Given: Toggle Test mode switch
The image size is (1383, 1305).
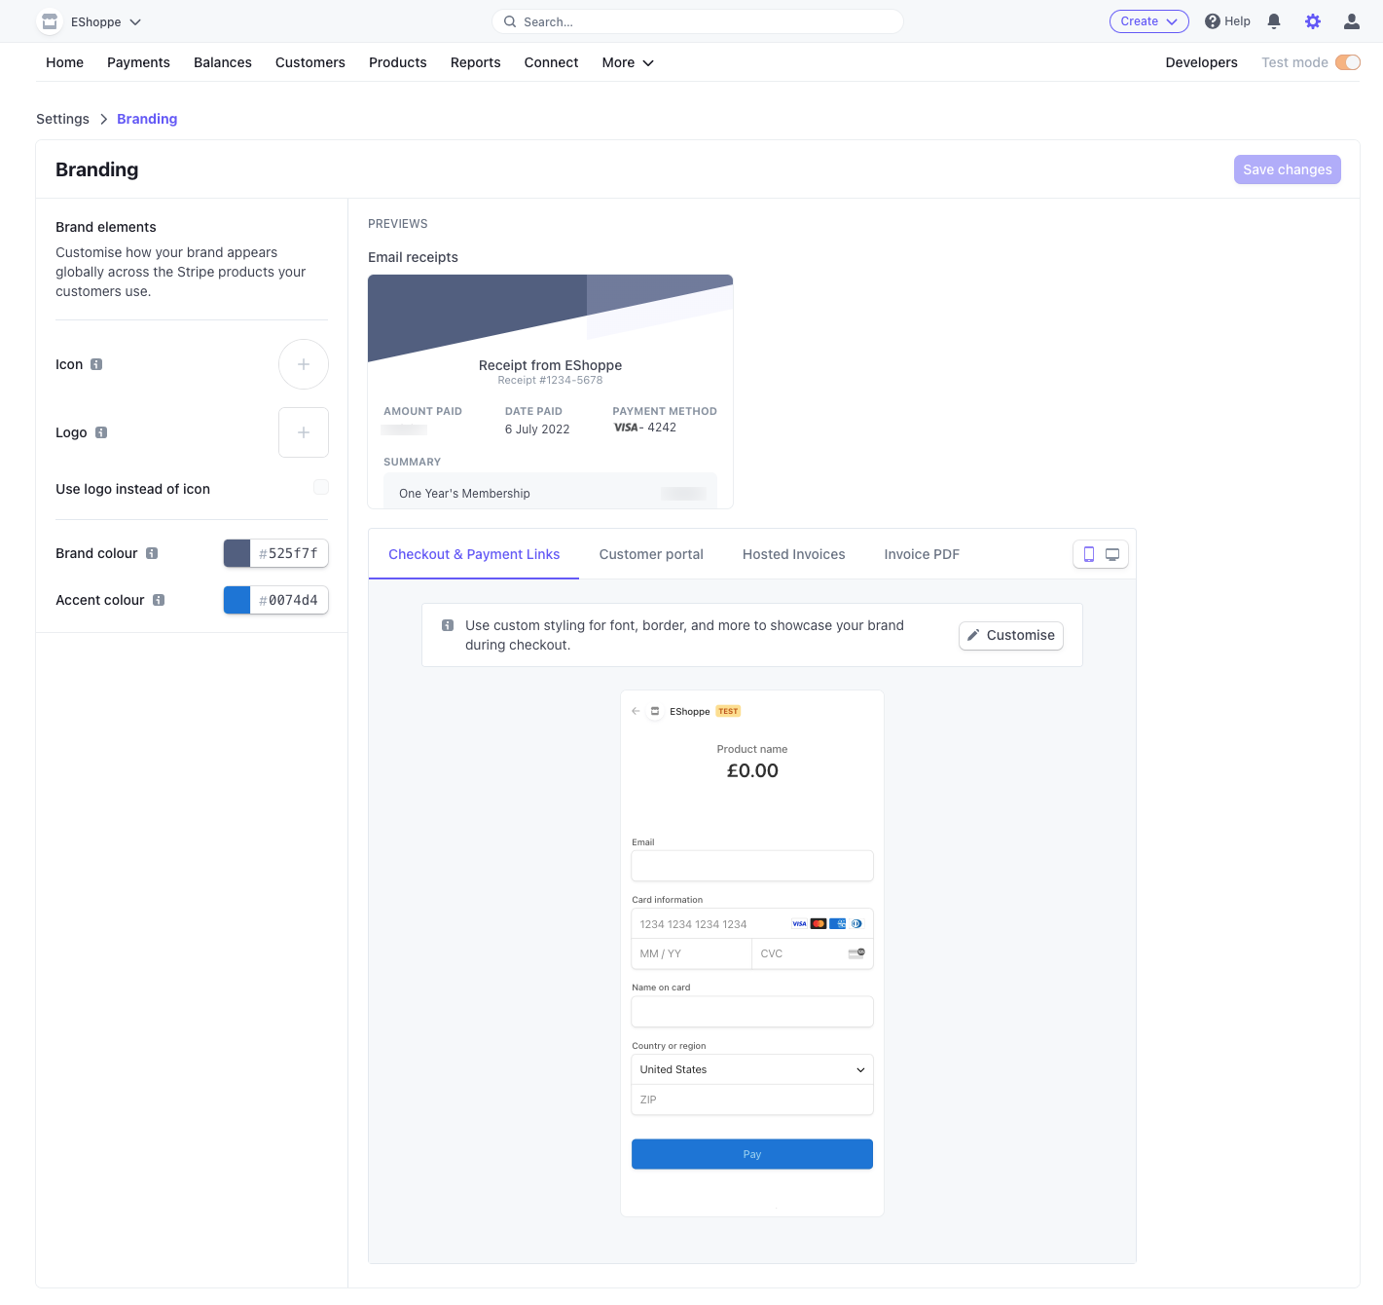Looking at the screenshot, I should (1348, 62).
